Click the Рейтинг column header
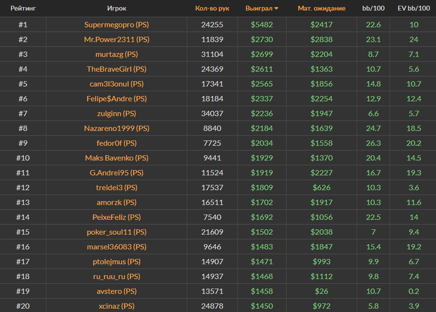Image resolution: width=436 pixels, height=312 pixels. click(22, 9)
